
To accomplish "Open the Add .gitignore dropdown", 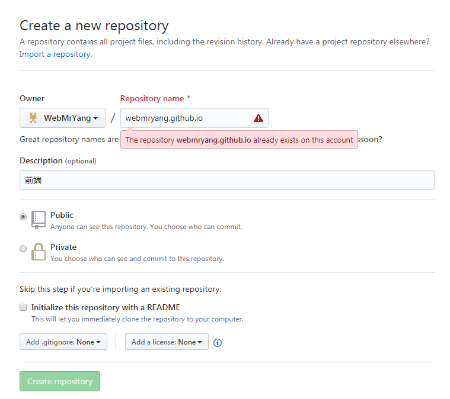I will pos(63,342).
